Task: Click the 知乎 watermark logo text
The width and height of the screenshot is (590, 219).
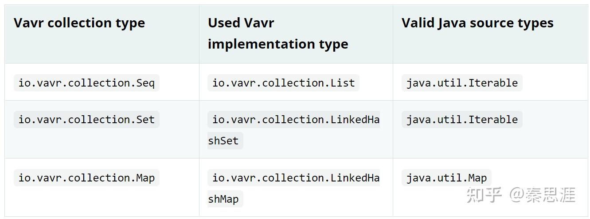Action: (484, 195)
